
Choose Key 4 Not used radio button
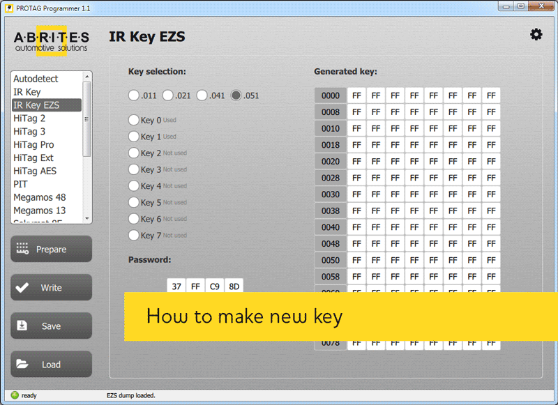[x=133, y=185]
